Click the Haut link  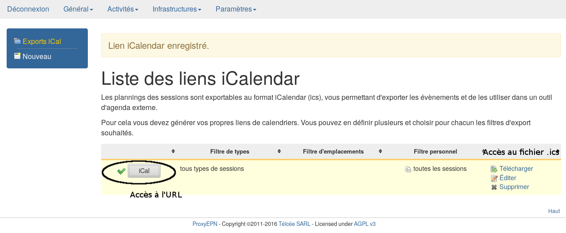(x=554, y=211)
